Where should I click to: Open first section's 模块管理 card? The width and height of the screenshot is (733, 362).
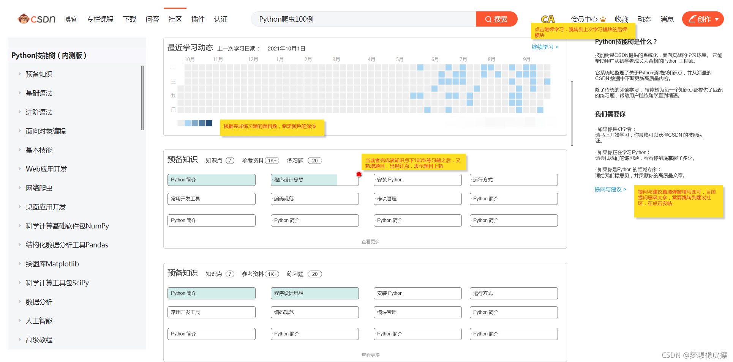tap(418, 199)
